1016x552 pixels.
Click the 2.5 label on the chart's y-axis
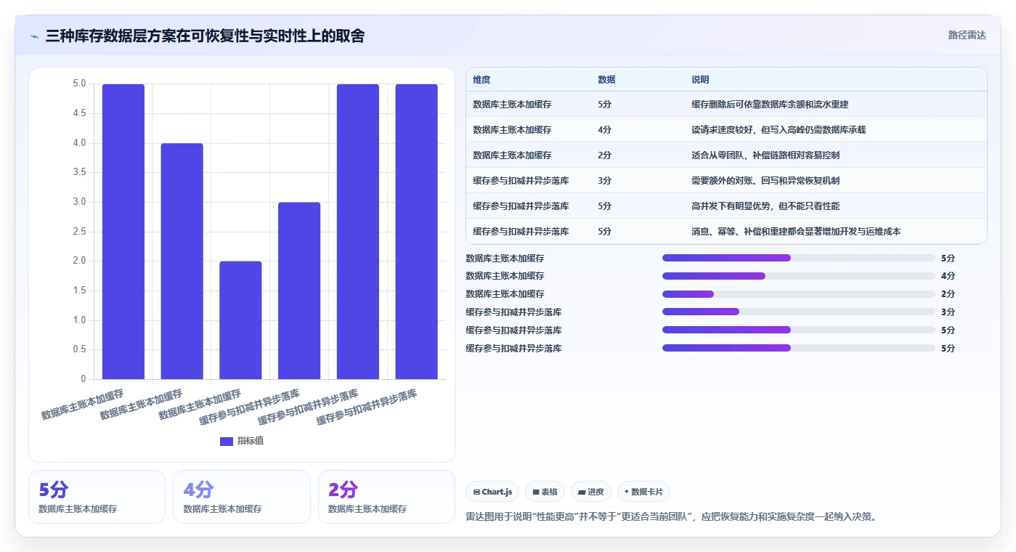pos(79,232)
